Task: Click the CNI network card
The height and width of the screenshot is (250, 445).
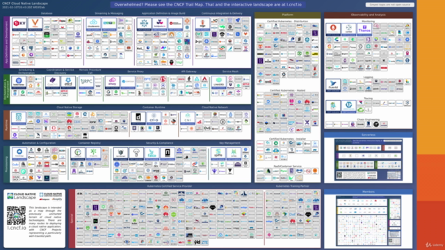Action: [x=188, y=118]
